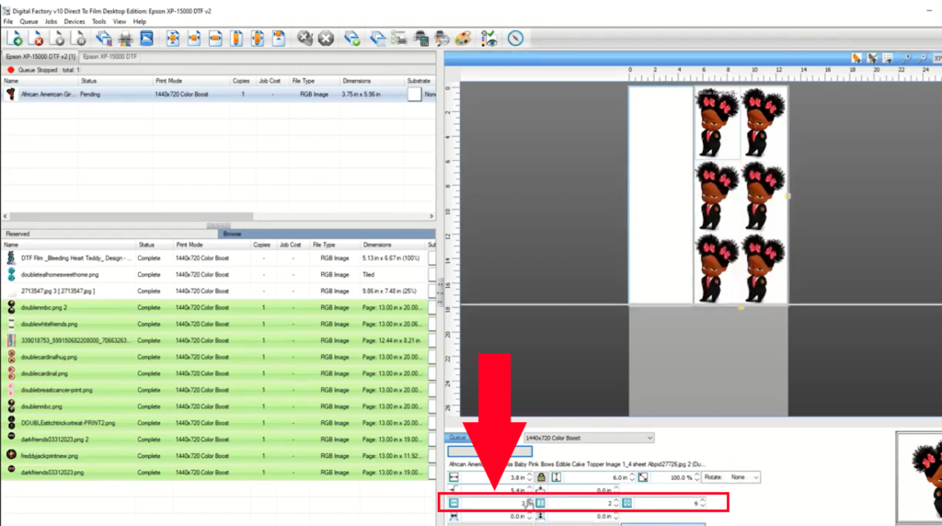Click the blue scanner-style toolbar icon
Viewport: 942px width, 526px height.
coord(146,39)
